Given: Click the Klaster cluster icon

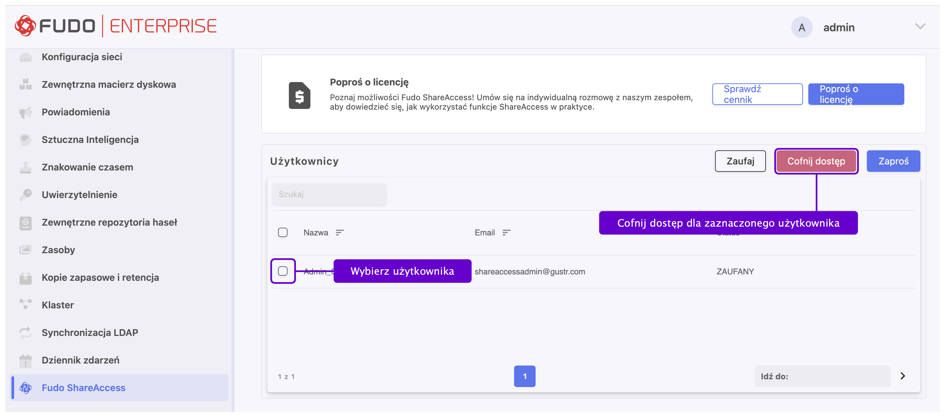Looking at the screenshot, I should (25, 304).
